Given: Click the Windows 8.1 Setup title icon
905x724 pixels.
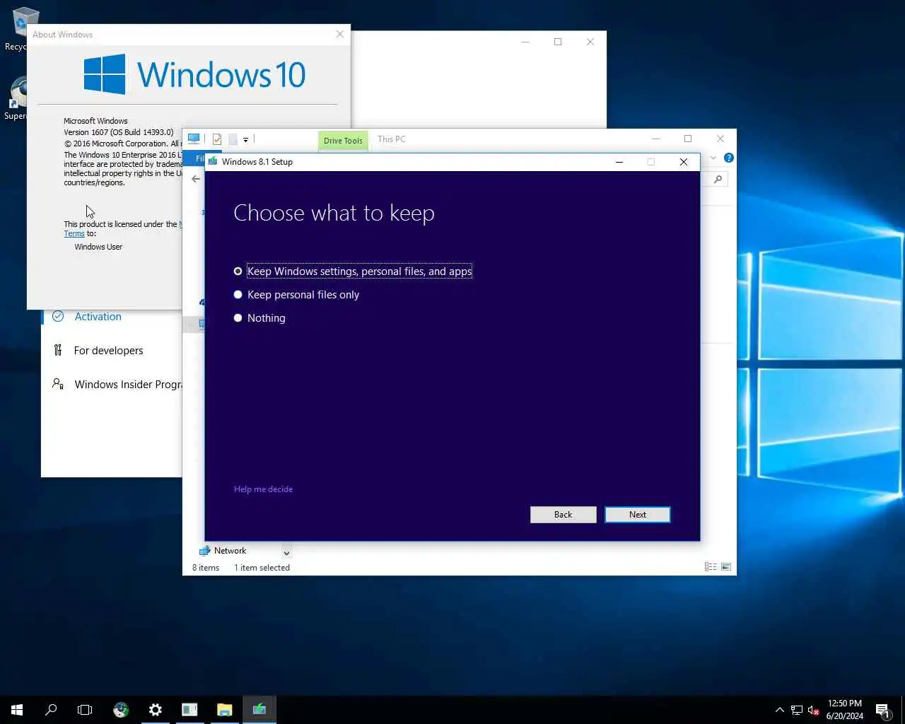Looking at the screenshot, I should [213, 161].
